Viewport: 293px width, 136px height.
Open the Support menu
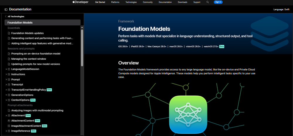click(x=197, y=2)
